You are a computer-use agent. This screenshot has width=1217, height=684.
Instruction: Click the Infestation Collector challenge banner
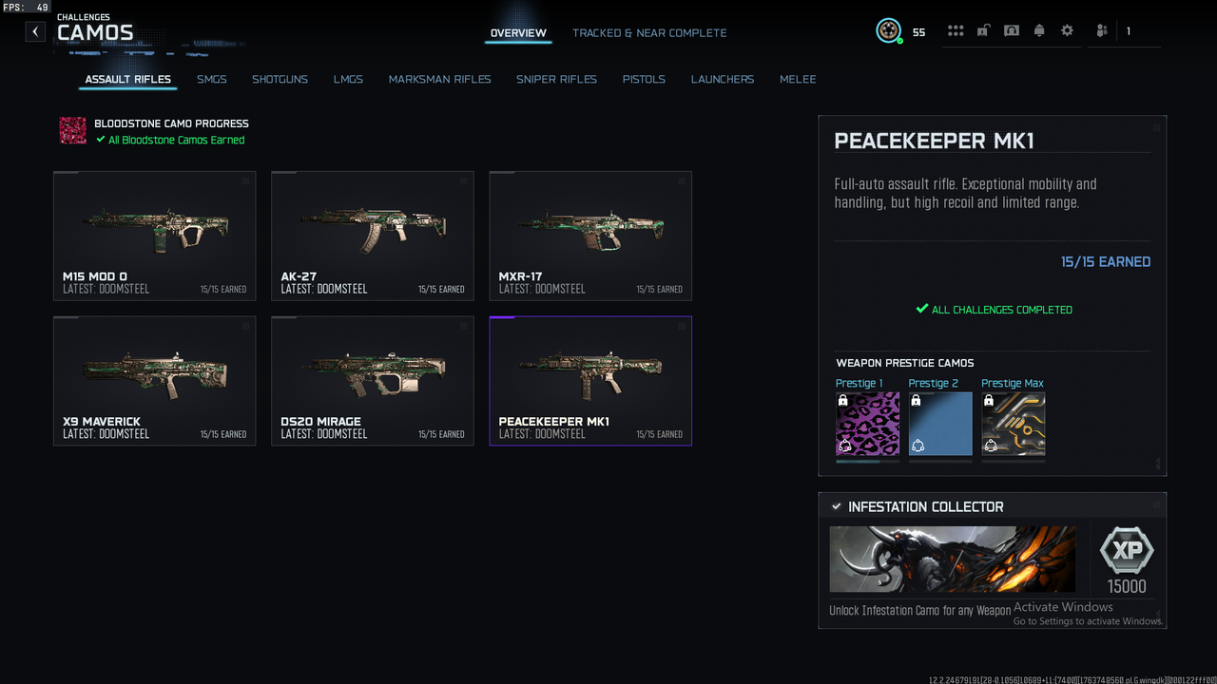(x=953, y=559)
